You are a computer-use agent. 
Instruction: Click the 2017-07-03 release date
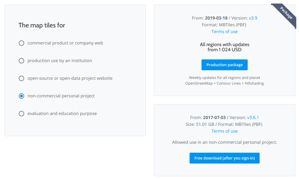point(214,118)
